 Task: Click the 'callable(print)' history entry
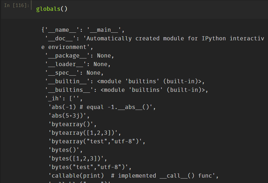(x=133, y=176)
